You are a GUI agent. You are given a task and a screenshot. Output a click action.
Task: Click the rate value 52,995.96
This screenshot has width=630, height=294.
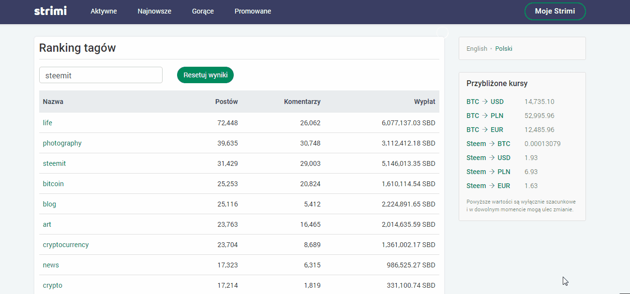click(x=540, y=116)
